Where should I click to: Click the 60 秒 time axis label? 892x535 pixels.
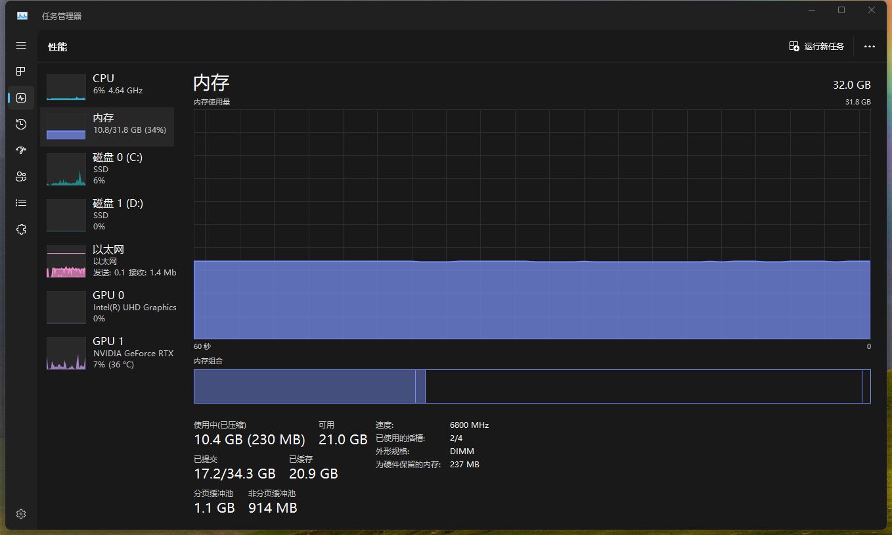[202, 346]
